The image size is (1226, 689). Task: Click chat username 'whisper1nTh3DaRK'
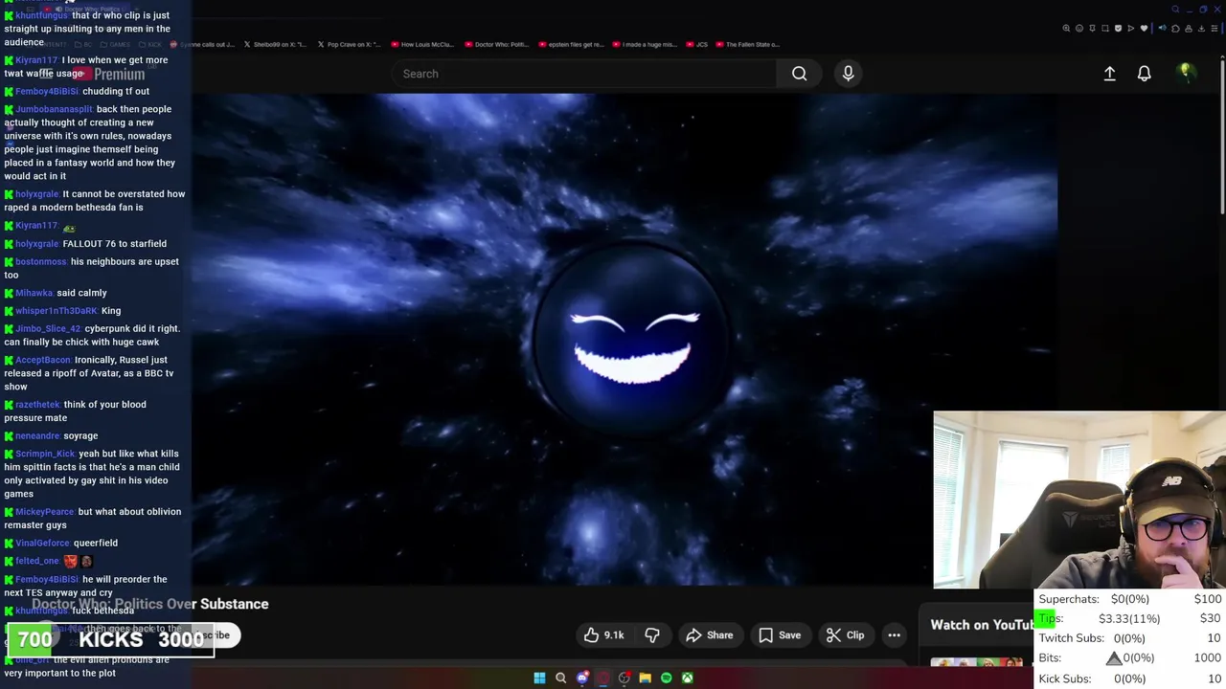[x=57, y=311]
